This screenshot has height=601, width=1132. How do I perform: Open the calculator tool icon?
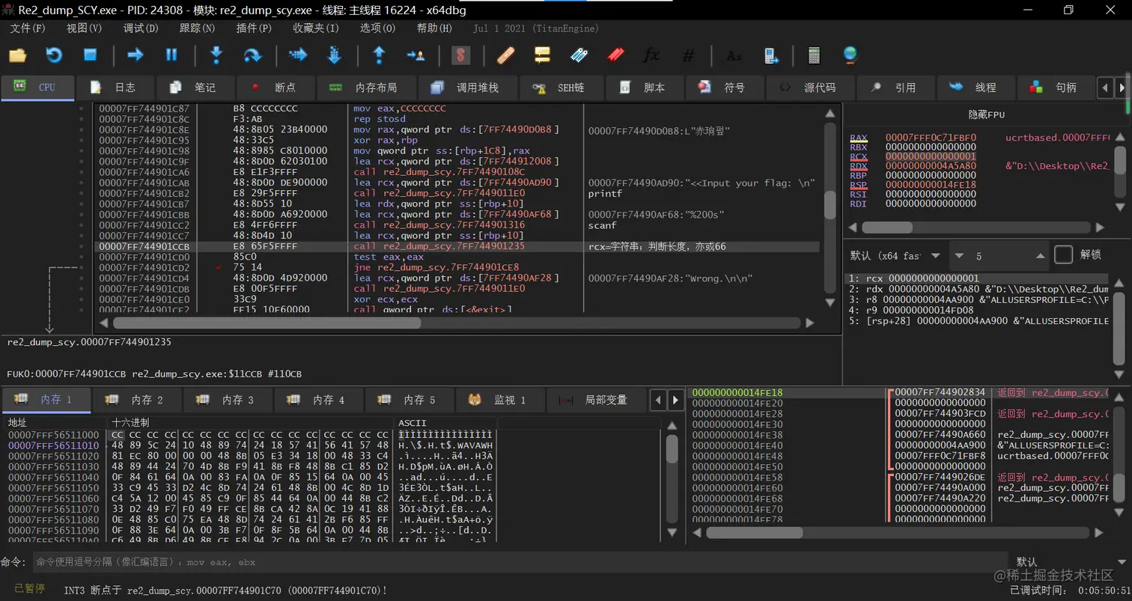pyautogui.click(x=814, y=55)
